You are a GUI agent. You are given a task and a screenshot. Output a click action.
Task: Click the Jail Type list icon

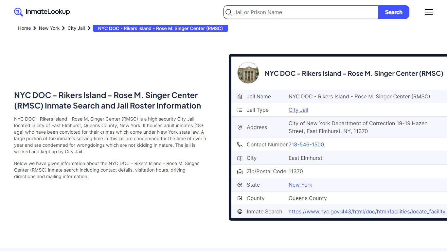pos(240,110)
